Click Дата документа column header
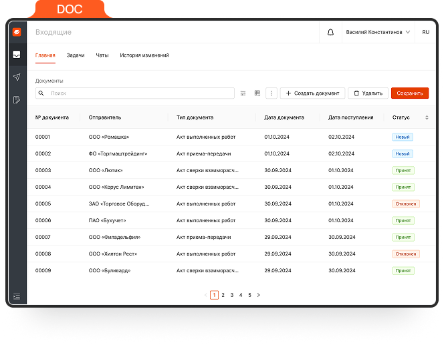 tap(284, 117)
